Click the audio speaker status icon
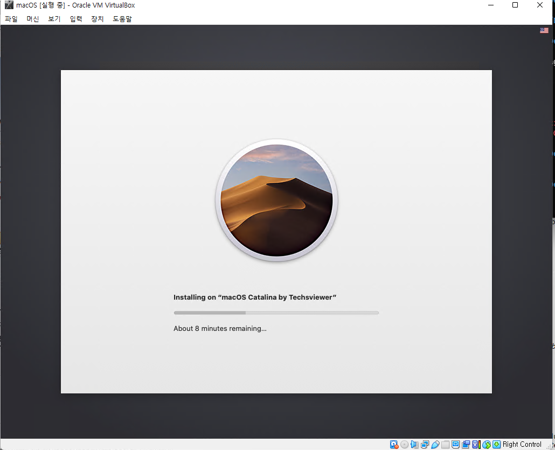This screenshot has width=555, height=450. 414,444
